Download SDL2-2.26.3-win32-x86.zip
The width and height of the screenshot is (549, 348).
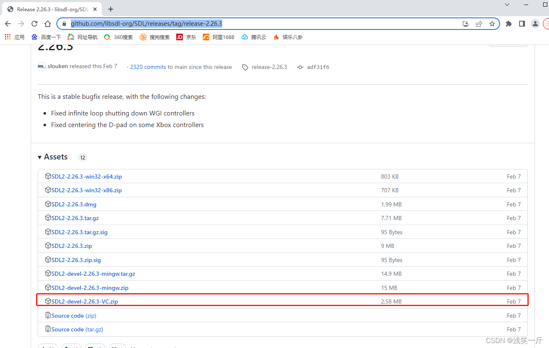click(x=87, y=190)
